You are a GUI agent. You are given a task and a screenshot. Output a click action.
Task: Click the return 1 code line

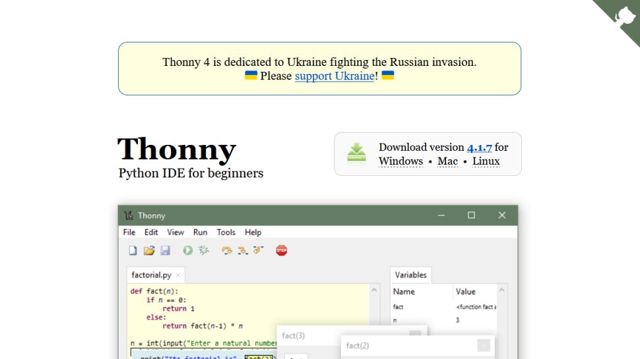tap(179, 309)
